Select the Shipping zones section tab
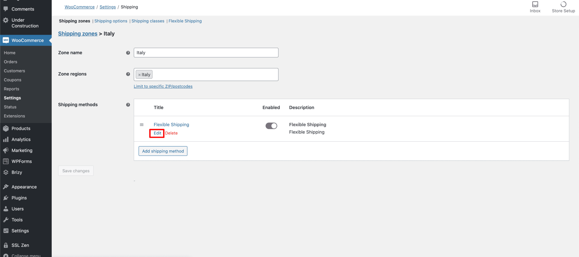579x257 pixels. click(x=75, y=21)
